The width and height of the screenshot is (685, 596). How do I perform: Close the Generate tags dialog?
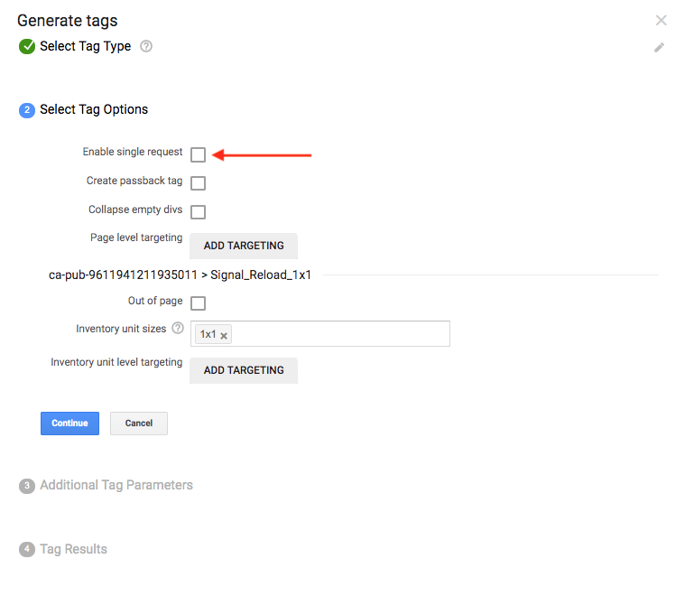click(661, 21)
